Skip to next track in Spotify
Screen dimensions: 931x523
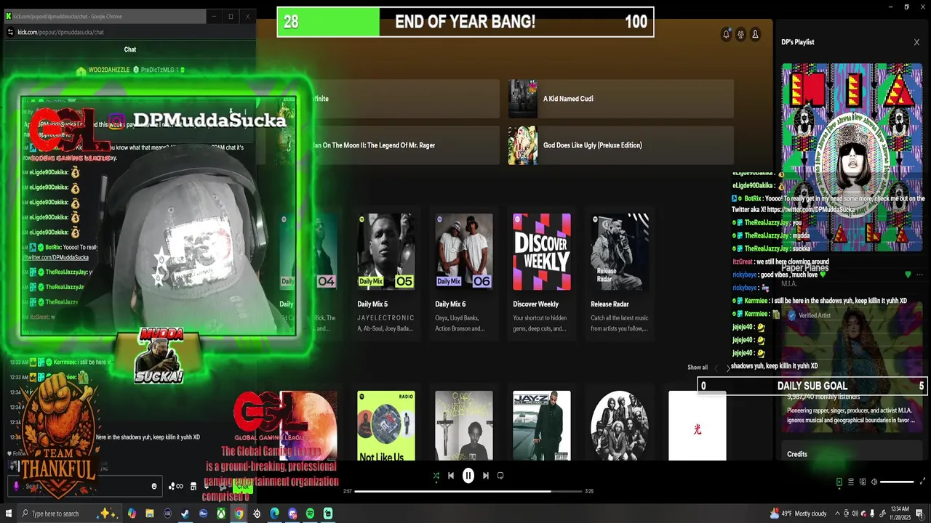tap(486, 476)
